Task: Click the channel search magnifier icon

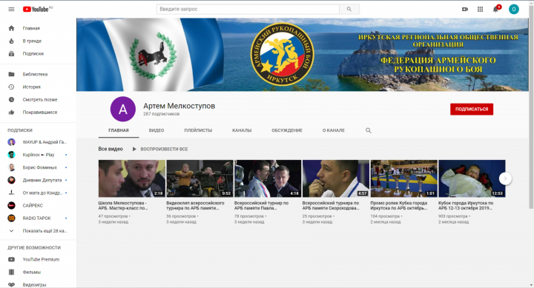Action: click(x=368, y=130)
